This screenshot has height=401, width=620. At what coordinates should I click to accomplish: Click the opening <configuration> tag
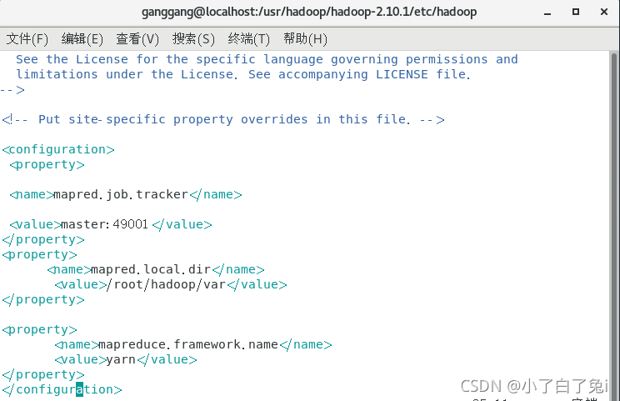coord(58,149)
